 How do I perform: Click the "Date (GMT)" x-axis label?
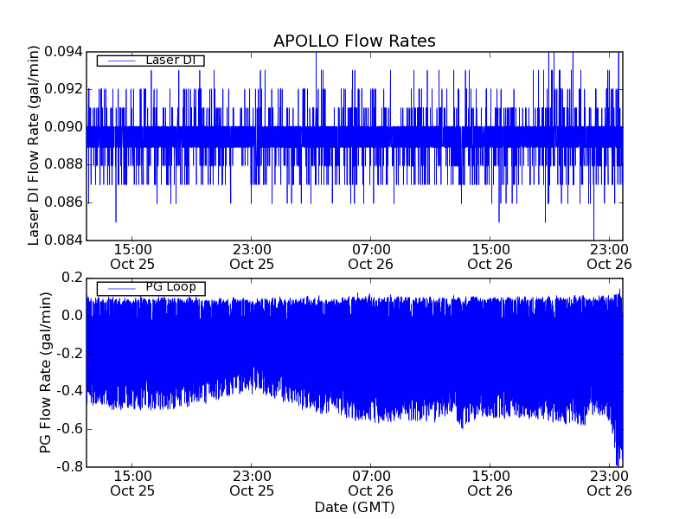(x=354, y=507)
